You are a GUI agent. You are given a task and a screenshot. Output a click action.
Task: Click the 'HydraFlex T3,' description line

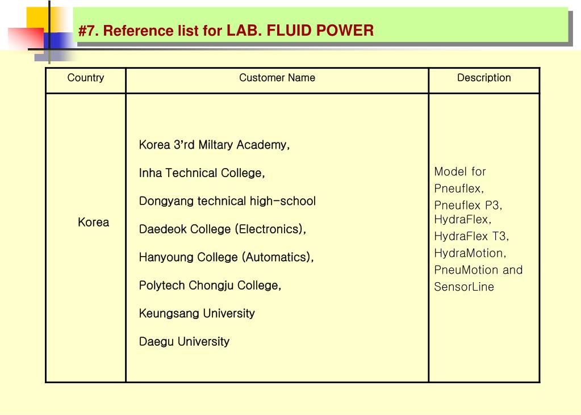coord(472,236)
